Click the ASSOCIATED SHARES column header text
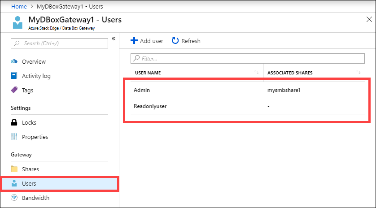 tap(290, 73)
